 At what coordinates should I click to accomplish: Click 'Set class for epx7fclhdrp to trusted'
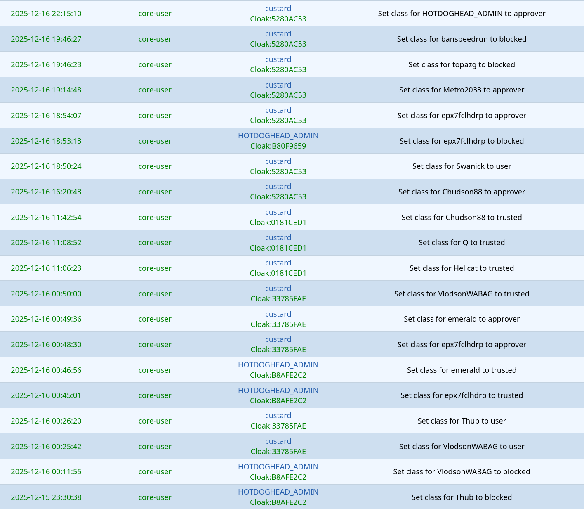(462, 395)
